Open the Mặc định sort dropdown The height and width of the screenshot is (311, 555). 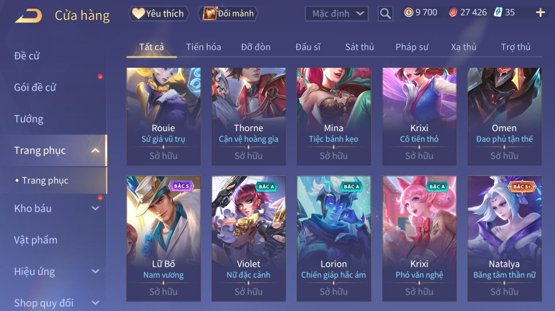coord(337,14)
